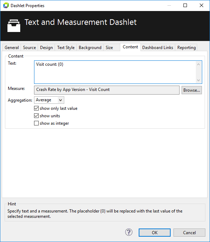Maximize the Dashlet Properties window
The height and width of the screenshot is (242, 210).
185,5
